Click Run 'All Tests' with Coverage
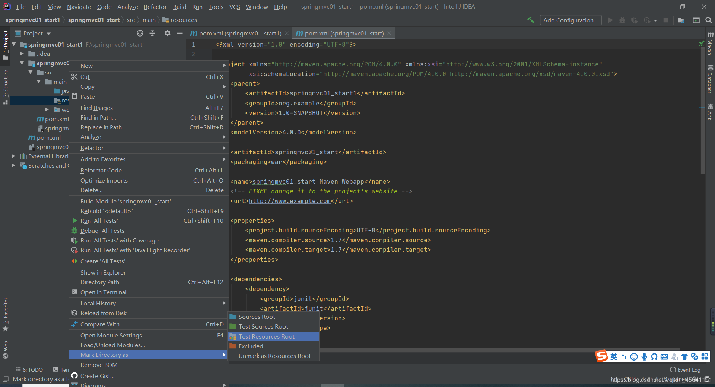 point(149,240)
